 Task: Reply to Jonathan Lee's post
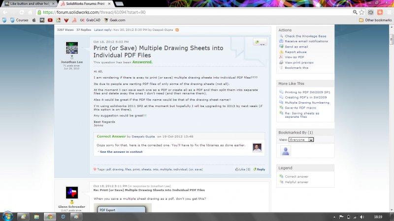point(260,169)
